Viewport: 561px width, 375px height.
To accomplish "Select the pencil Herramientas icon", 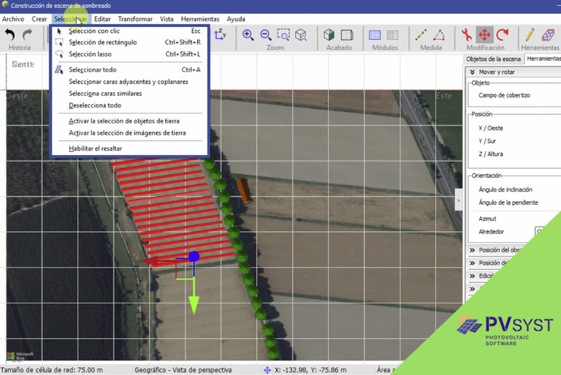I will pyautogui.click(x=530, y=34).
